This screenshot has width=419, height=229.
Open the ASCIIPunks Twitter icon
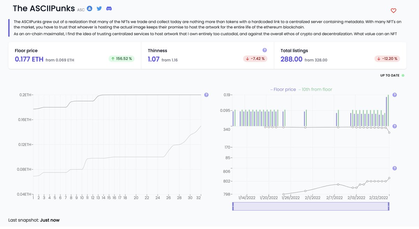(99, 9)
